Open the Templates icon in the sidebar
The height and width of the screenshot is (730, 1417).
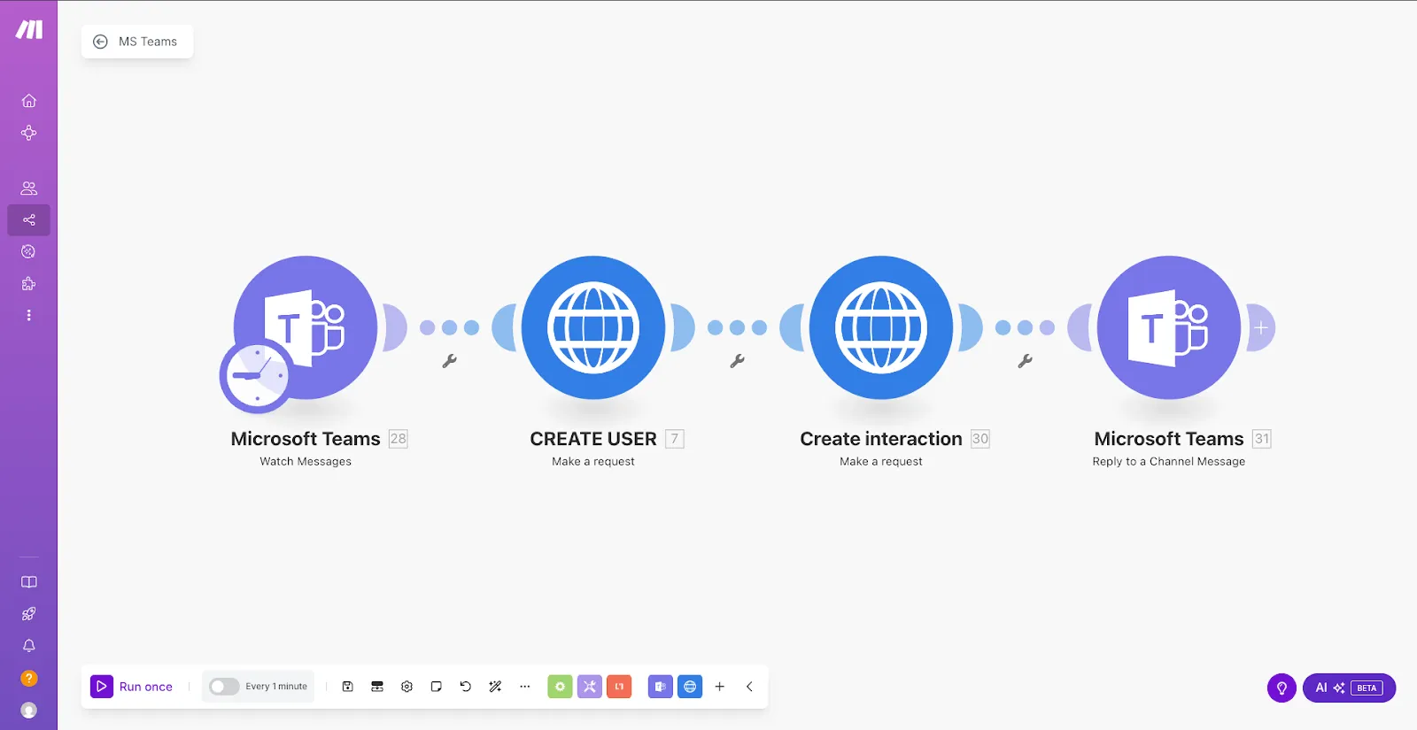tap(28, 251)
